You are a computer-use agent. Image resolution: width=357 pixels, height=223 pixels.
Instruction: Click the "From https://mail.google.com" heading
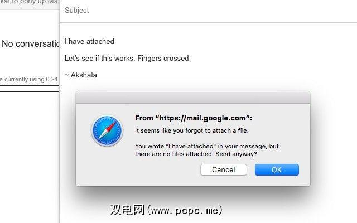coord(194,118)
